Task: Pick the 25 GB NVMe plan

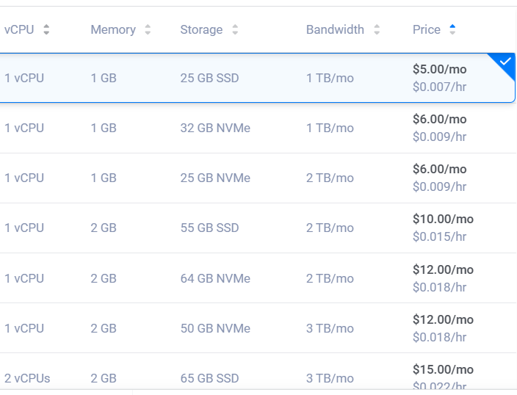Action: pos(215,178)
